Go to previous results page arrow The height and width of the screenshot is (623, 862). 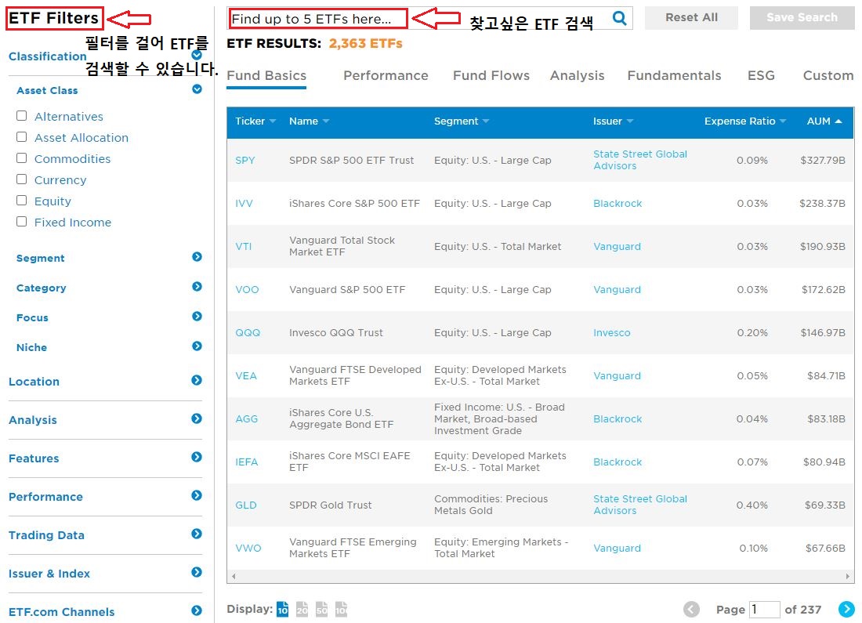pos(692,609)
